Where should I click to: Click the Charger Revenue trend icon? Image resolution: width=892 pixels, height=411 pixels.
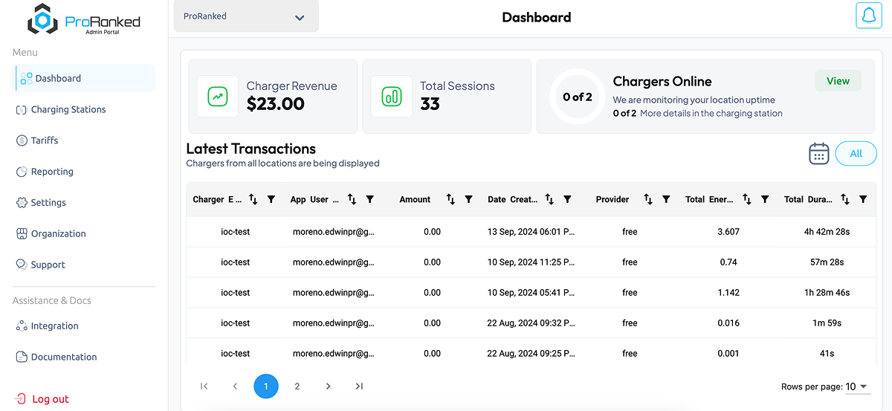[x=218, y=97]
